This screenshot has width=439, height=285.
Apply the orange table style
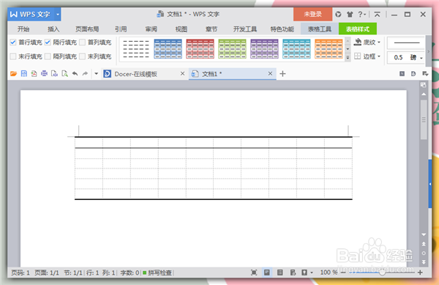[x=329, y=49]
